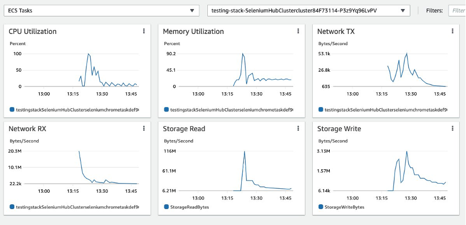The height and width of the screenshot is (225, 466).
Task: Click the Network RX widget title
Action: [28, 129]
